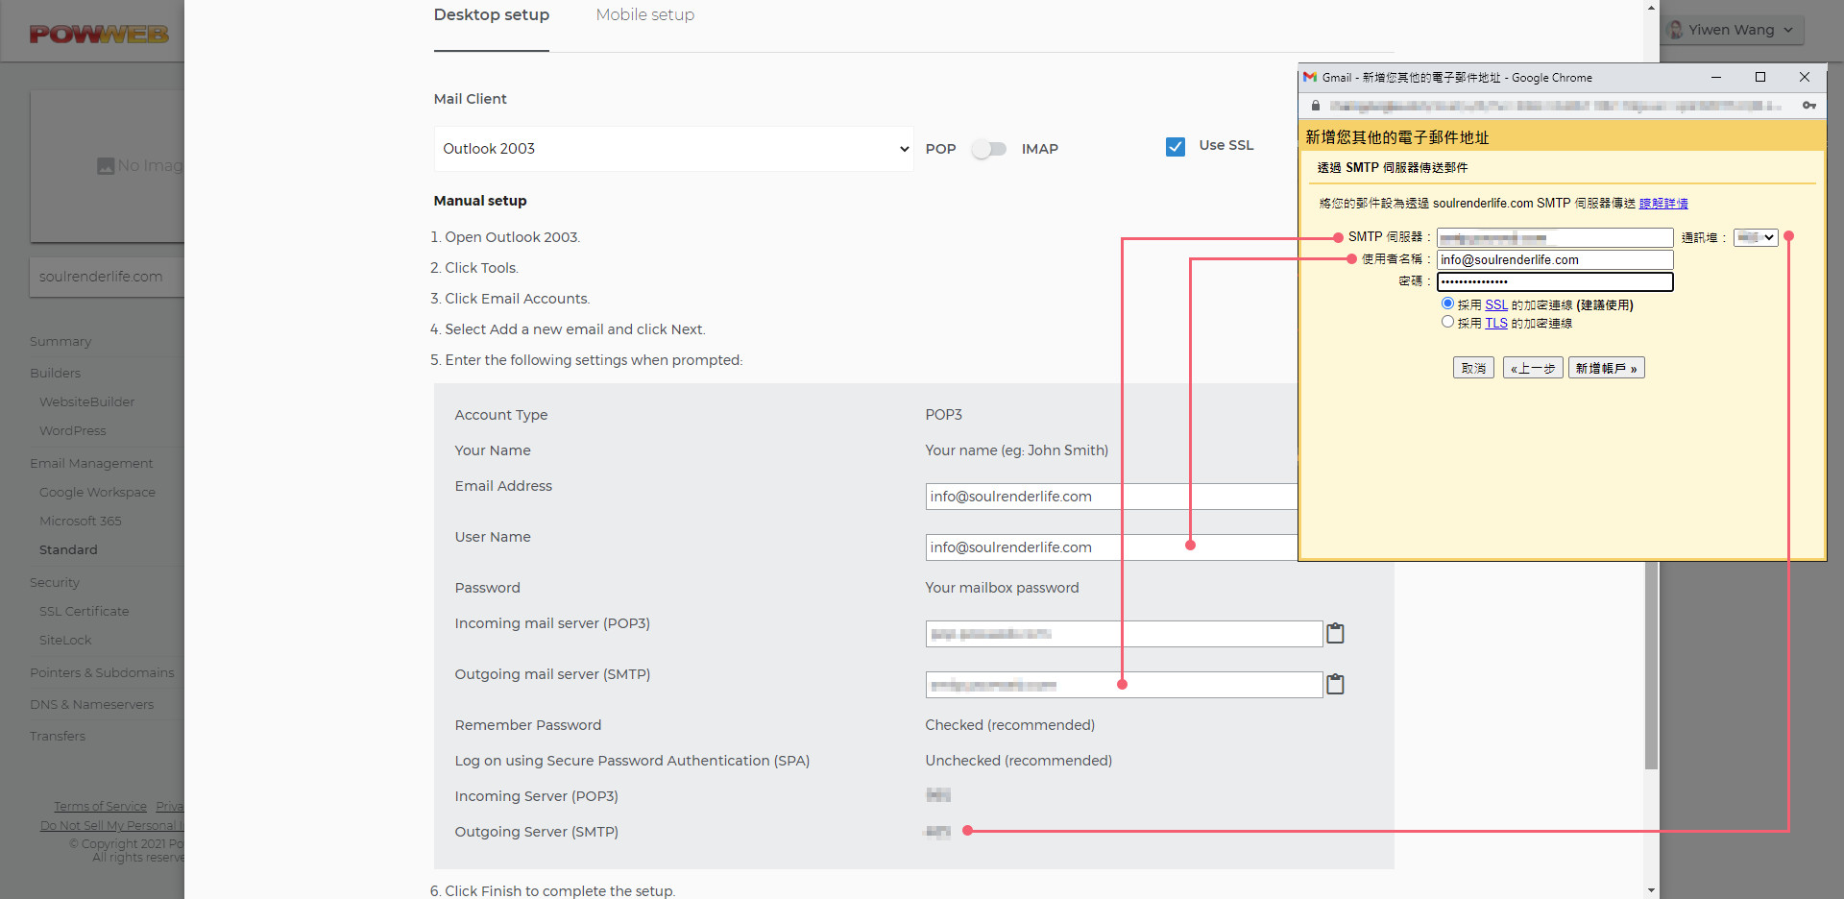Maximize the Gmail popup window
This screenshot has height=899, width=1844.
[1760, 78]
